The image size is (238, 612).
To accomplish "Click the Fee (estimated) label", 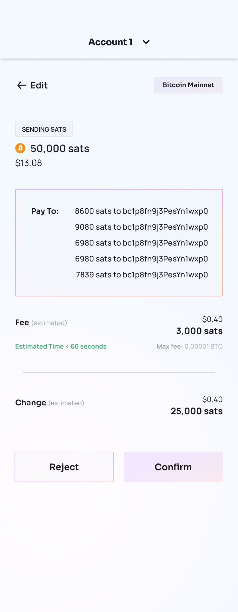I will 41,323.
